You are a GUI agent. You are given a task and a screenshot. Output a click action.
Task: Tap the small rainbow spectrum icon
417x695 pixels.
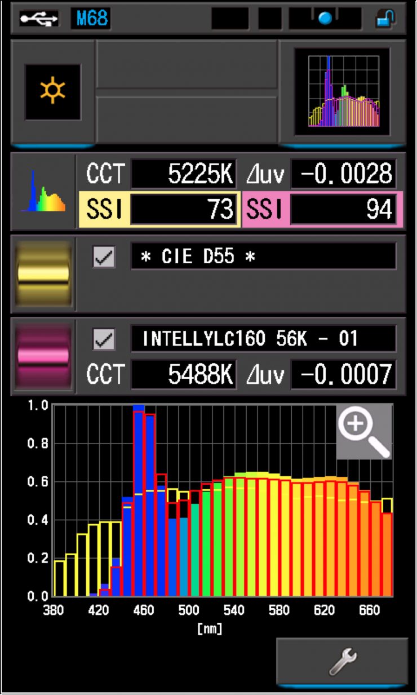(x=43, y=192)
